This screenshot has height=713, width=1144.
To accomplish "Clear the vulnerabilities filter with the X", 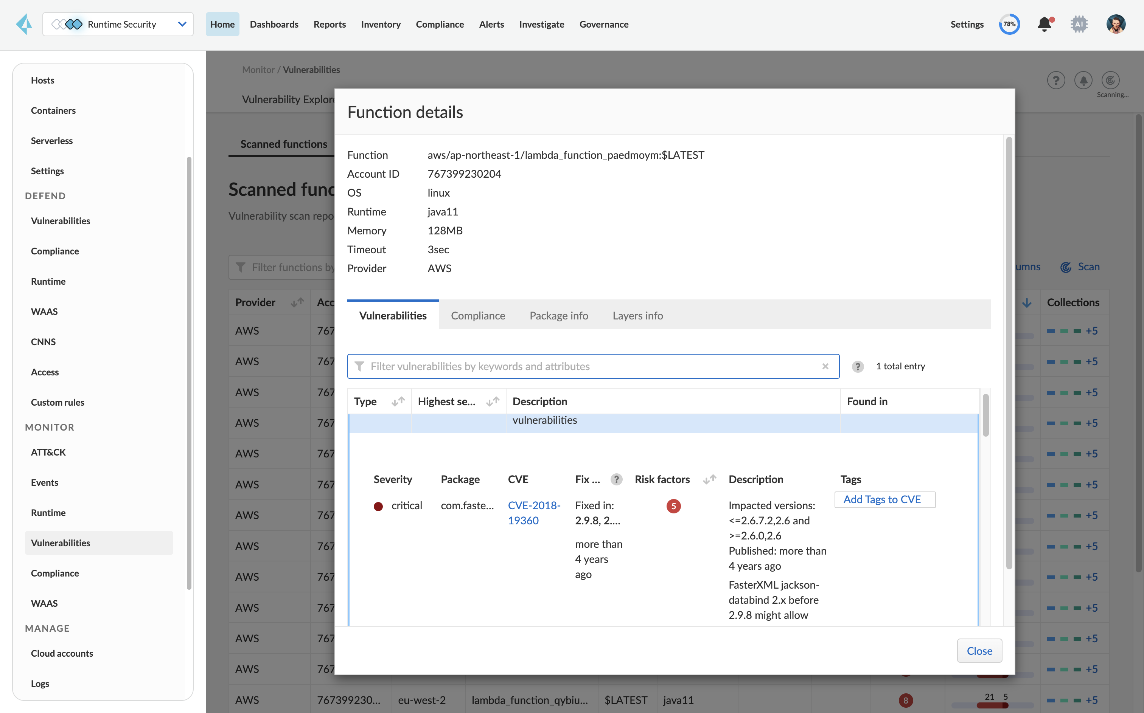I will [825, 366].
